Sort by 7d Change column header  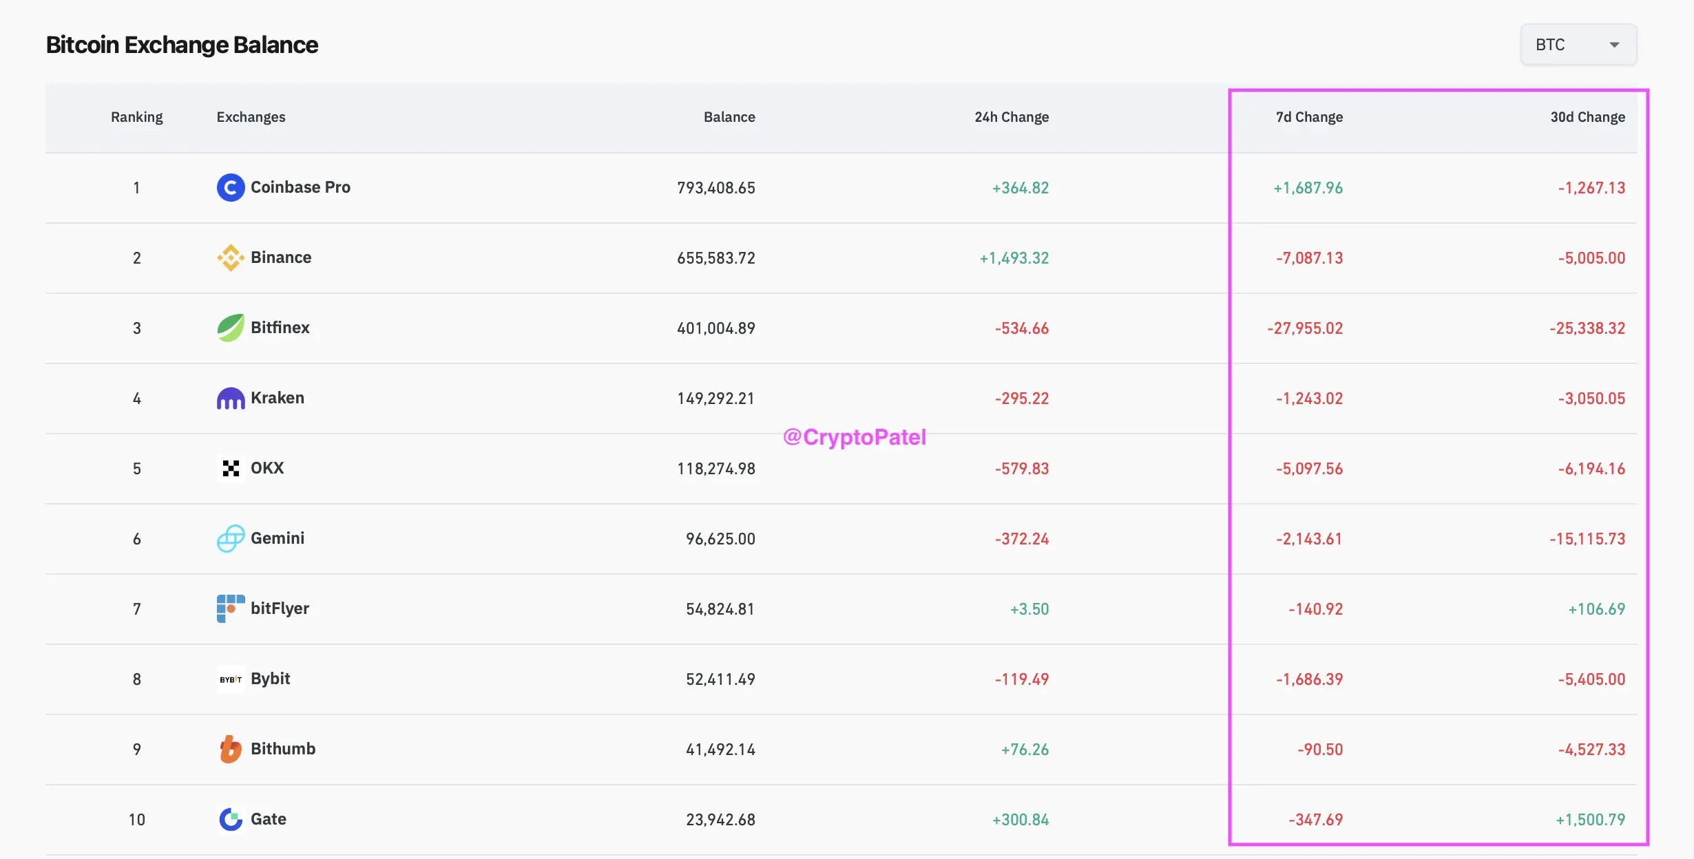(x=1308, y=117)
